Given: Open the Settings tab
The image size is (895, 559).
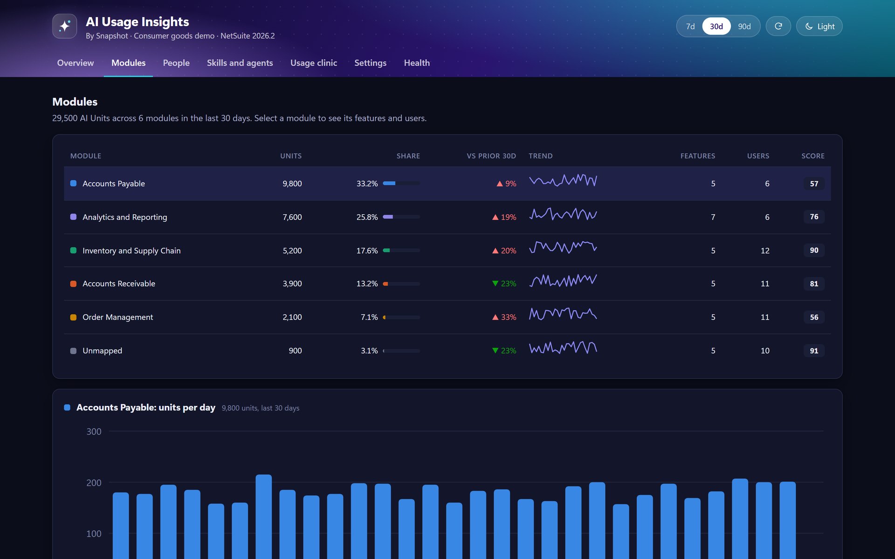Looking at the screenshot, I should pos(370,63).
